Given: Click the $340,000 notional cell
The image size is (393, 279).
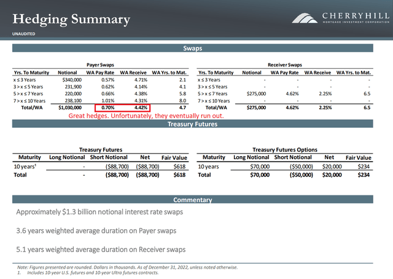Looking at the screenshot, I should click(72, 80).
